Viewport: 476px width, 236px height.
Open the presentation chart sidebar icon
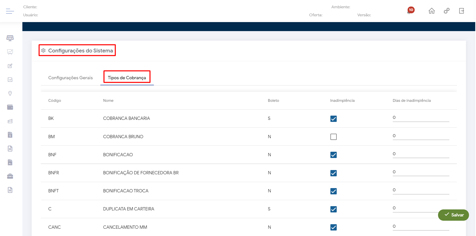click(10, 52)
